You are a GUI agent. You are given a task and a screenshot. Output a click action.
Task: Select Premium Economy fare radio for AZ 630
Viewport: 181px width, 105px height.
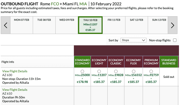[151, 71]
